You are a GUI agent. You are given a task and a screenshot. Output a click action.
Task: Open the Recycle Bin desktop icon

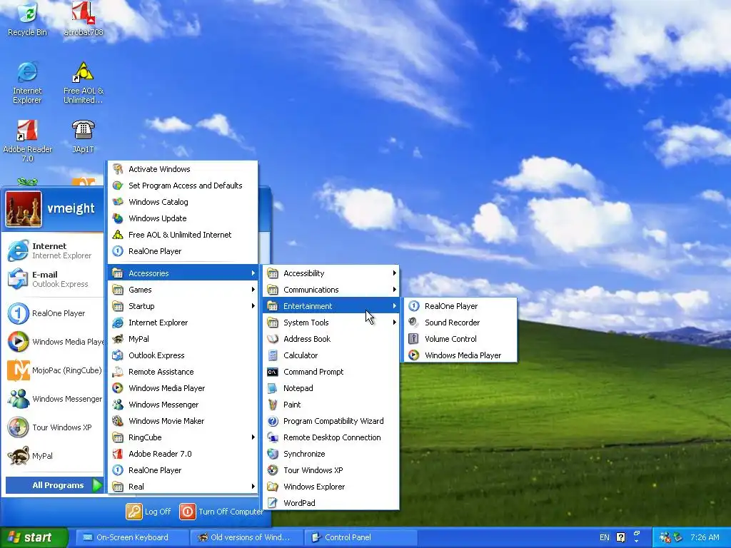click(x=27, y=19)
